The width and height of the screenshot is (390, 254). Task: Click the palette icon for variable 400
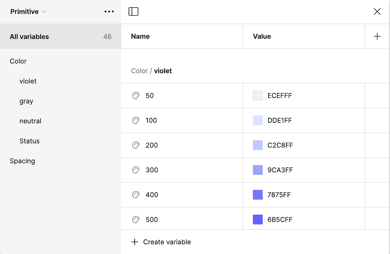pyautogui.click(x=136, y=195)
